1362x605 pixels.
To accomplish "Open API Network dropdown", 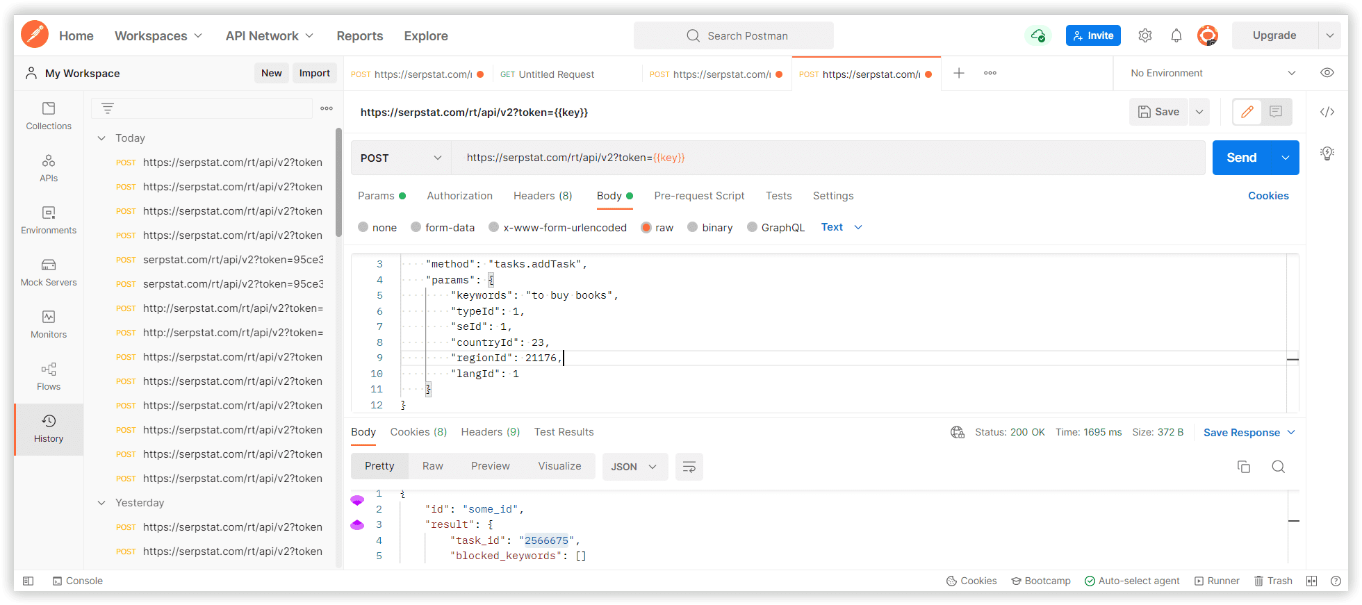I will pyautogui.click(x=270, y=35).
